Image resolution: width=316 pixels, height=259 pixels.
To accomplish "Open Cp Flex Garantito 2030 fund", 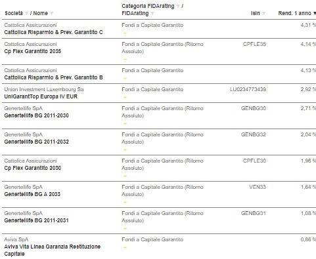I will (33, 168).
